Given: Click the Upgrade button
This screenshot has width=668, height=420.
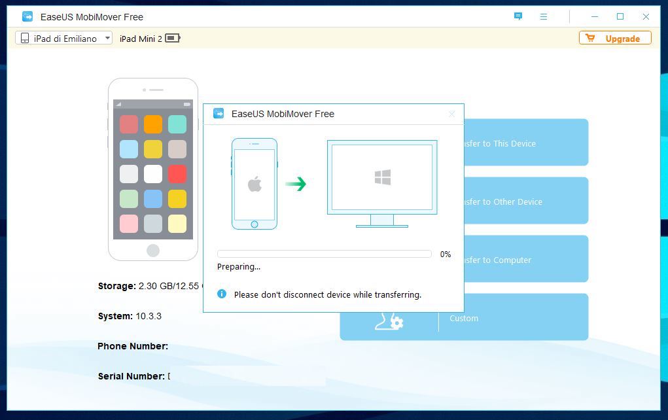Looking at the screenshot, I should tap(615, 38).
